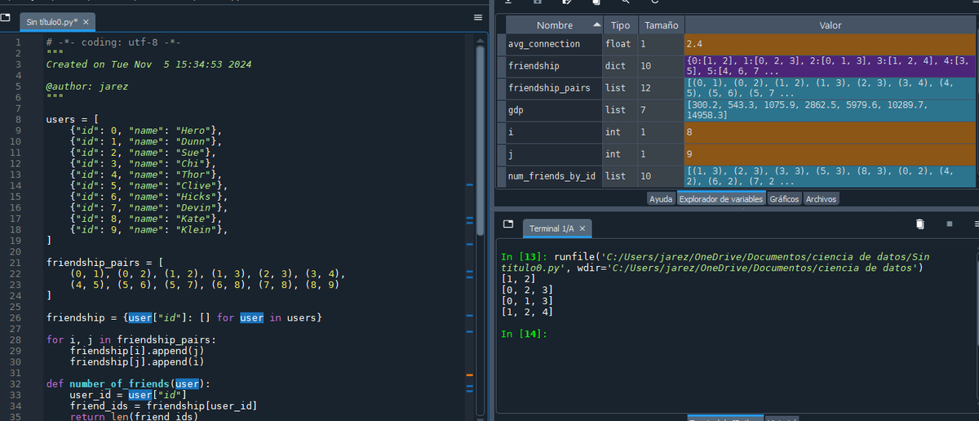Switch to the Ayuda tab
Image resolution: width=979 pixels, height=421 pixels.
coord(661,199)
